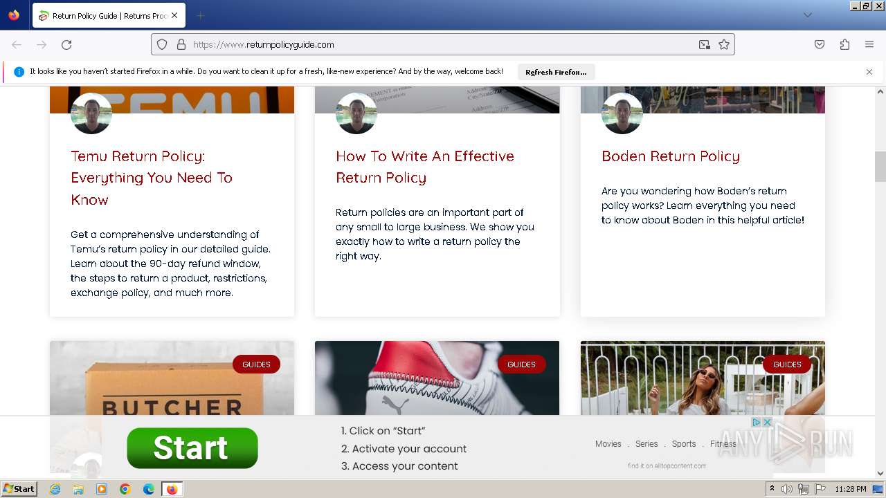Image resolution: width=886 pixels, height=498 pixels.
Task: Close the Return Policy Guide tab
Action: (174, 15)
